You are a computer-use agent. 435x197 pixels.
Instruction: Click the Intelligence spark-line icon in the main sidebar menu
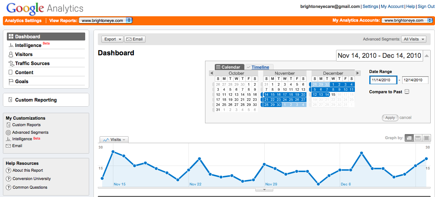click(11, 46)
